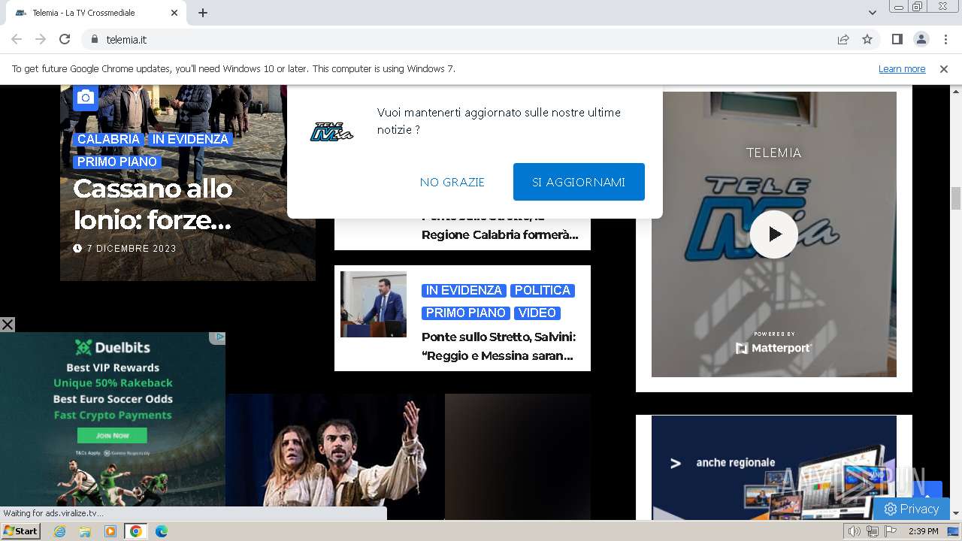Viewport: 962px width, 541px height.
Task: Click the SI AGGIORNAMI button
Action: tap(579, 182)
